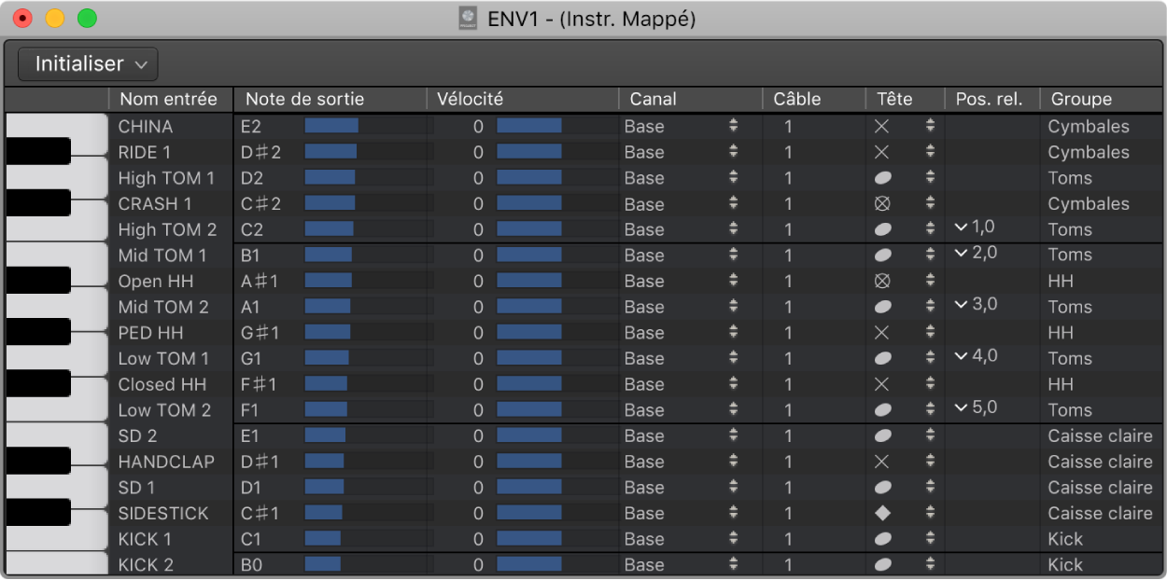
Task: Click the oval note head for KICK 1
Action: 881,539
